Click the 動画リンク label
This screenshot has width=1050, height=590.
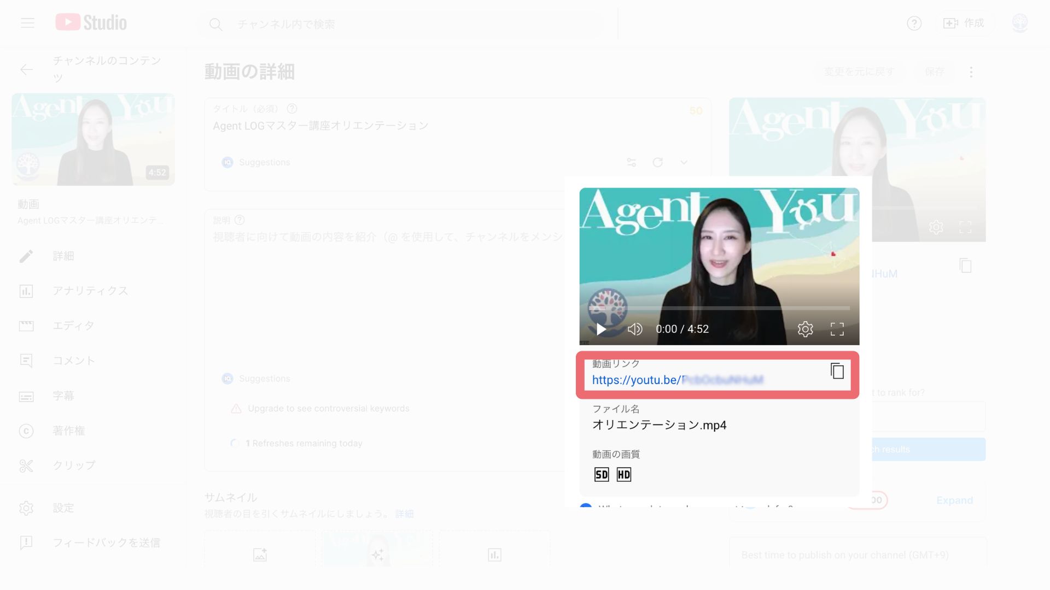616,363
